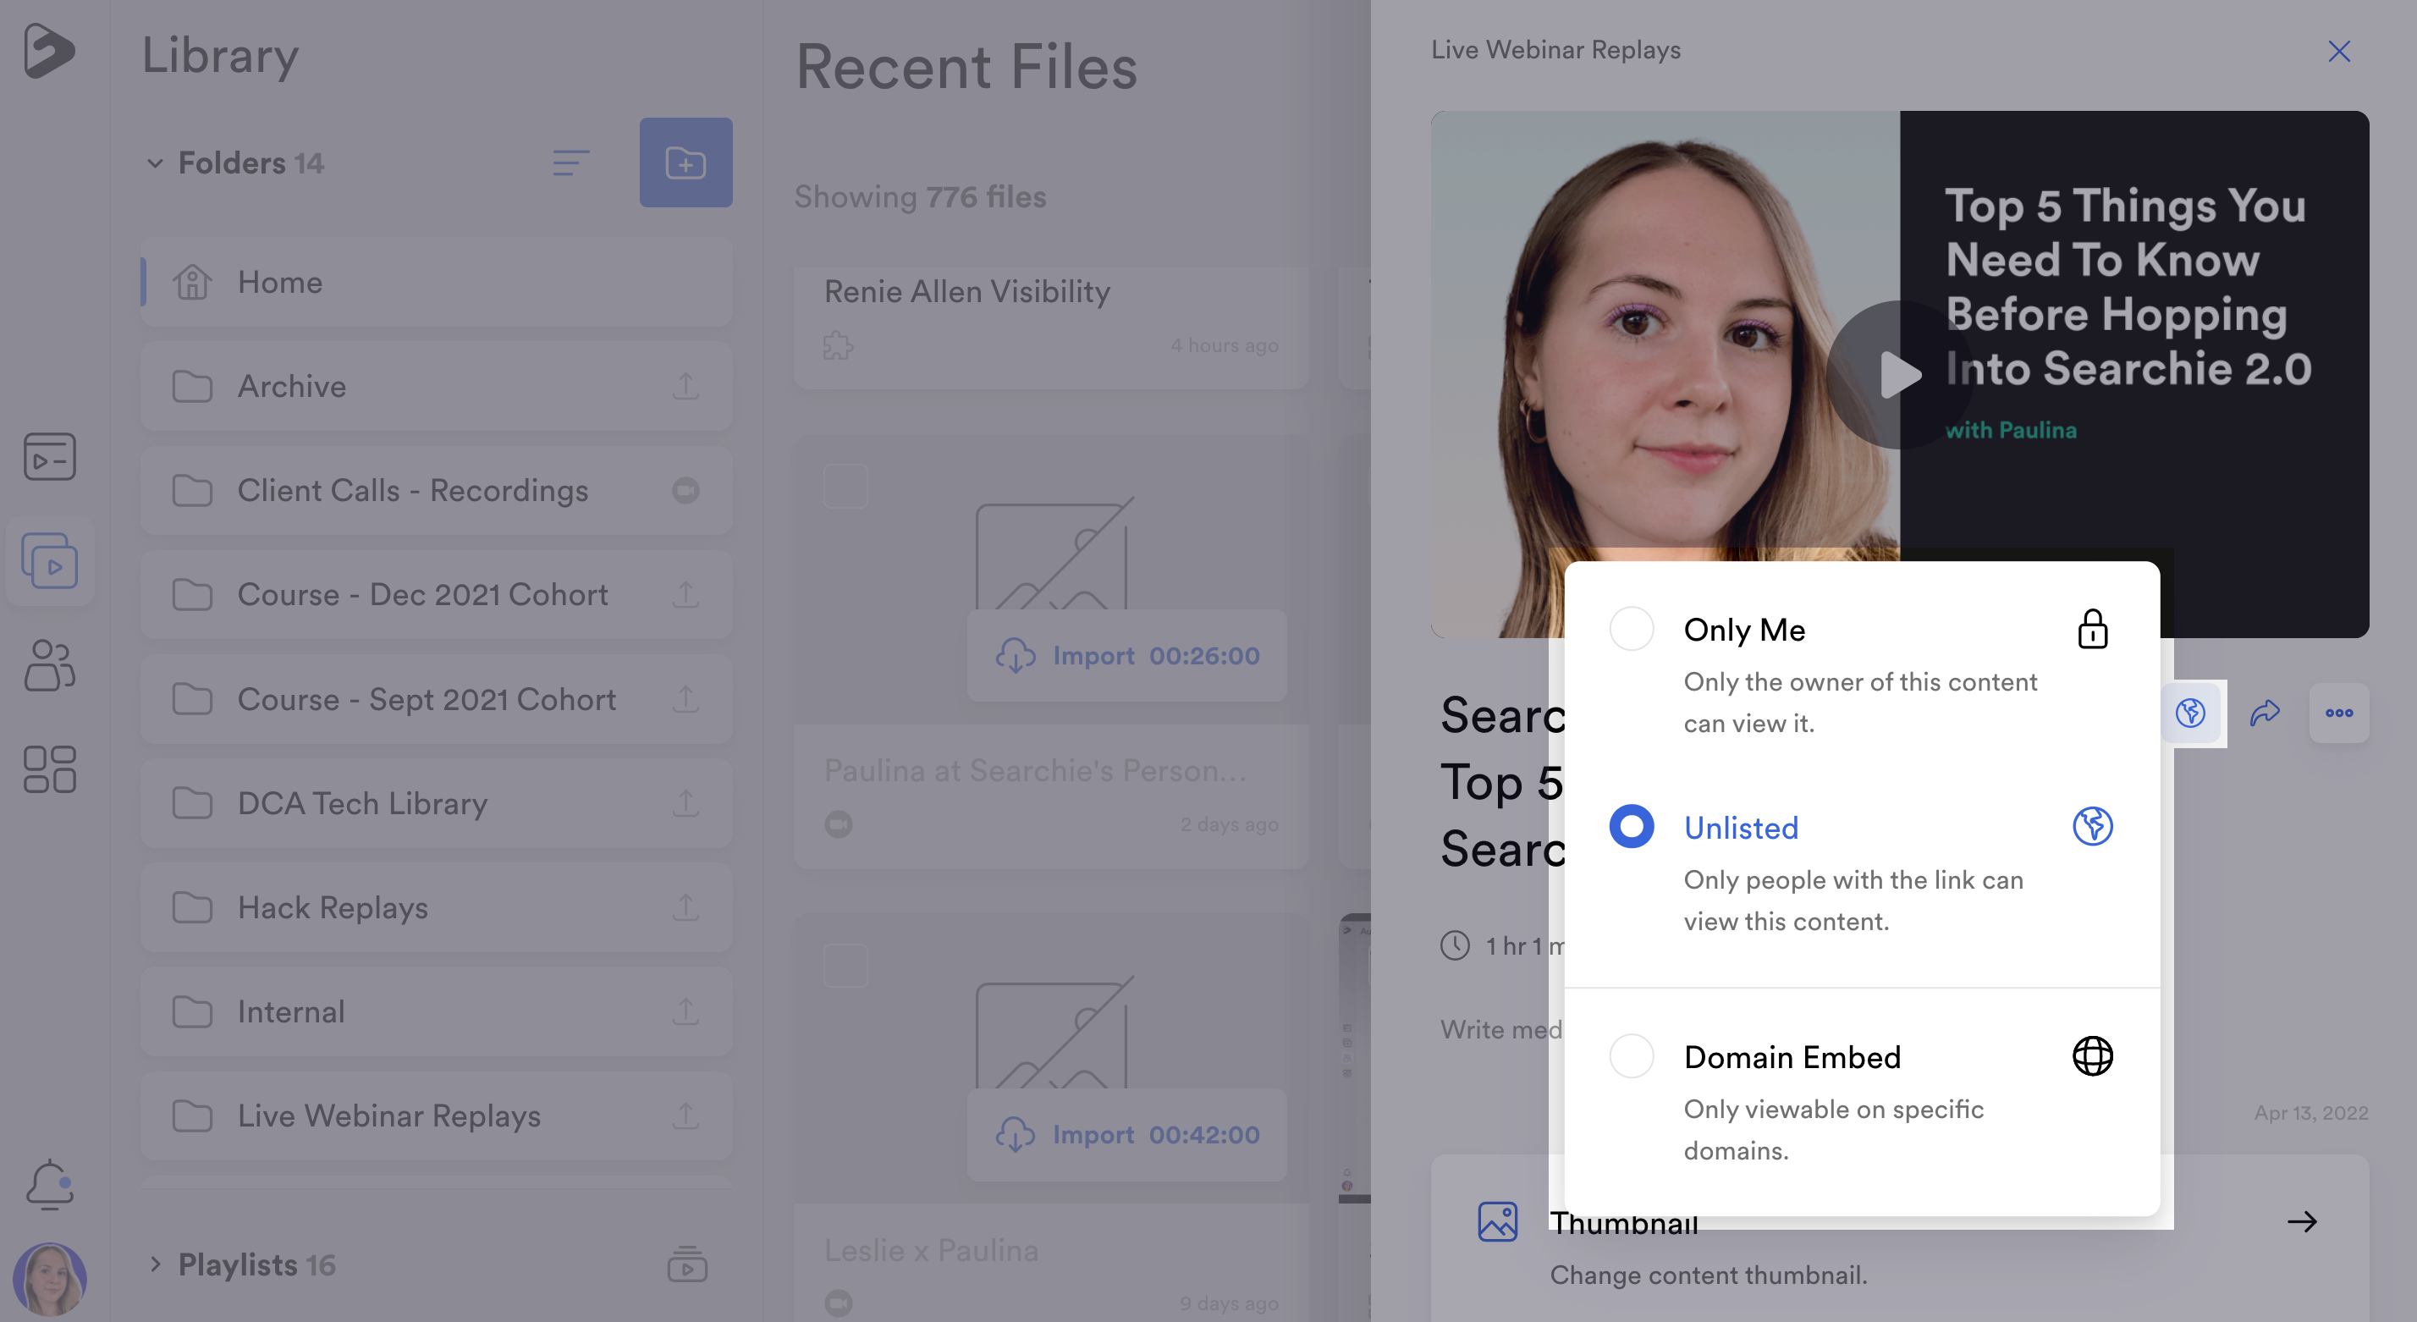Viewport: 2417px width, 1322px height.
Task: Select the Domain Embed radio button
Action: tap(1632, 1055)
